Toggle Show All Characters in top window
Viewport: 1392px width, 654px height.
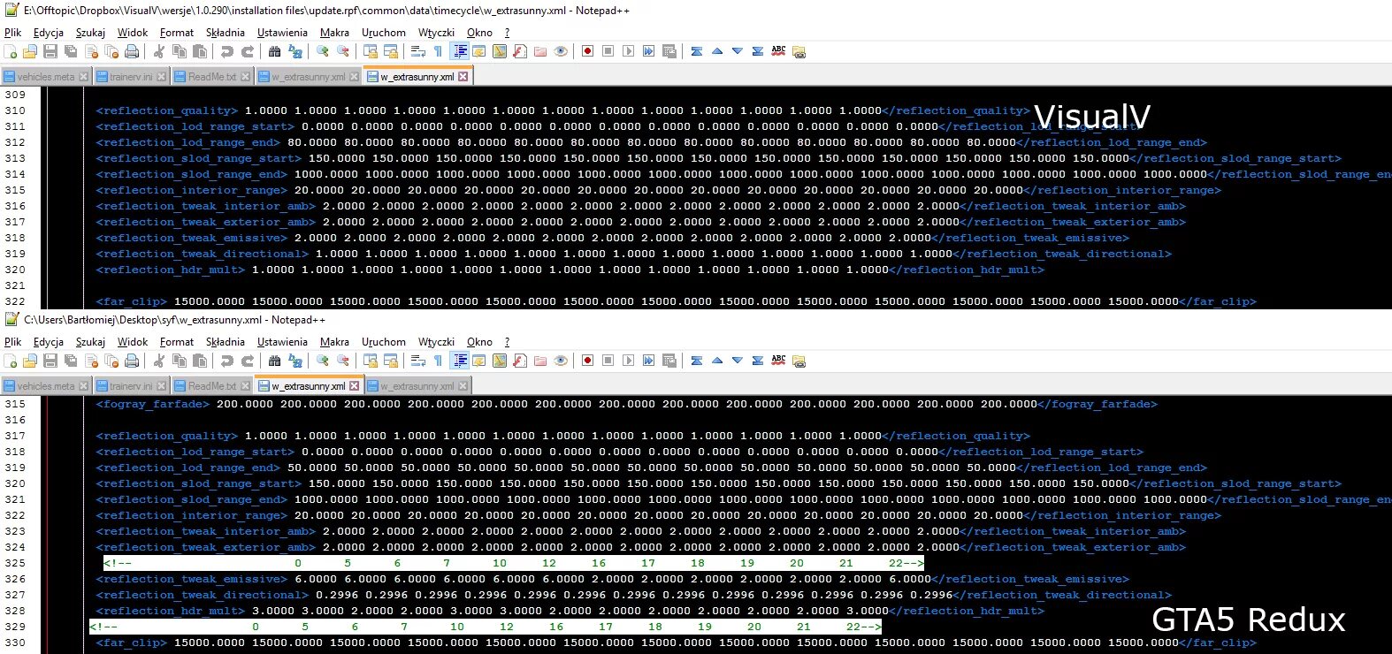(x=438, y=51)
